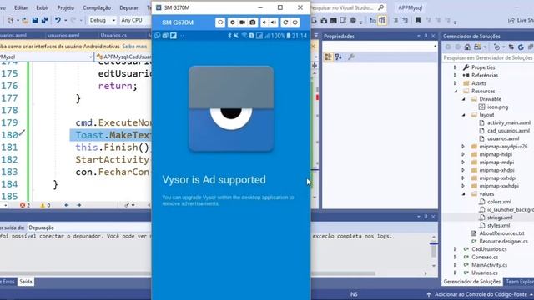
Task: Open the Vysor settings gear icon
Action: point(233,22)
